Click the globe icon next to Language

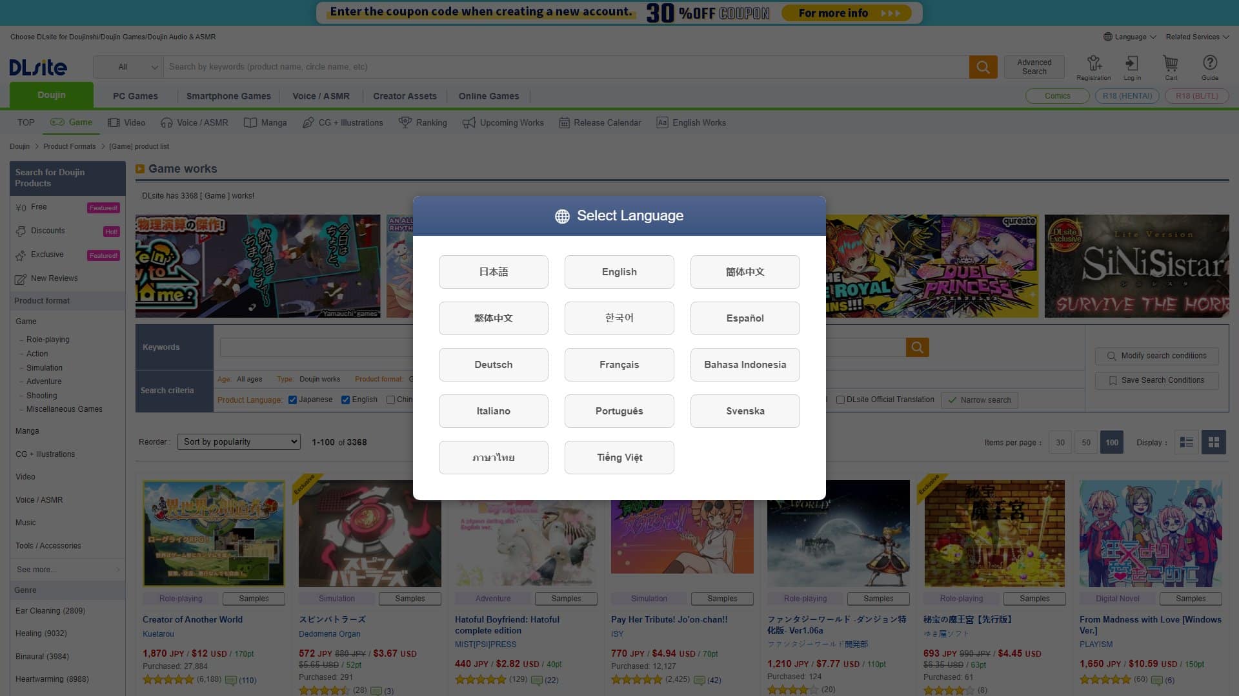[1108, 37]
